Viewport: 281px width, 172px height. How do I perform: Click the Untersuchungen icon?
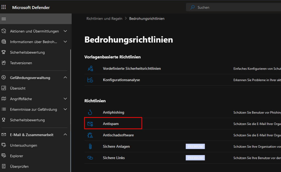click(x=4, y=145)
